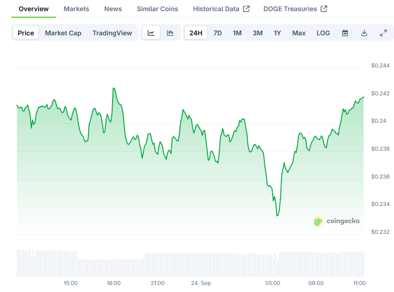Switch chart to TradingView
This screenshot has height=292, width=394.
[112, 33]
